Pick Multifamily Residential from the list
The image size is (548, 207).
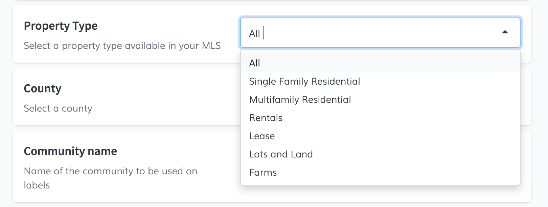[300, 99]
